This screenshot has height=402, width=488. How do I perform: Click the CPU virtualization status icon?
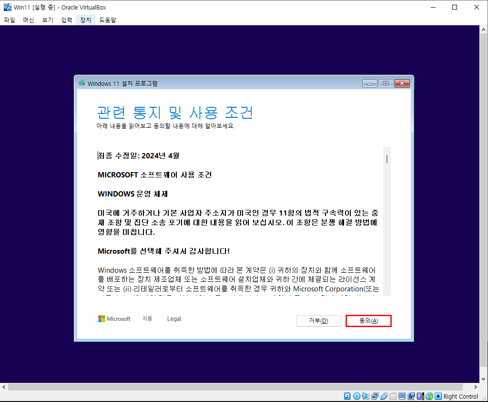pos(420,396)
